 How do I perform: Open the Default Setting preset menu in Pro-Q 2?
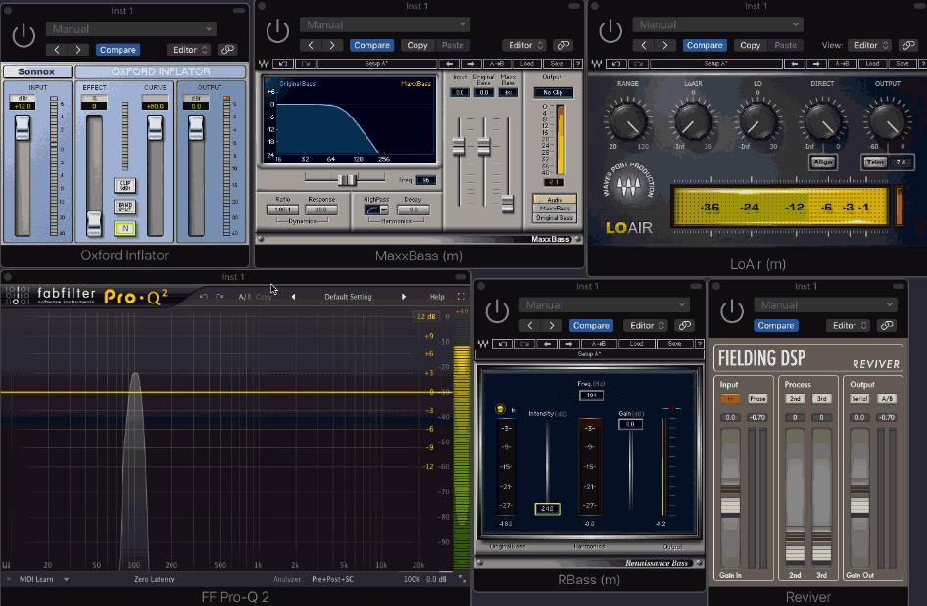pyautogui.click(x=348, y=297)
